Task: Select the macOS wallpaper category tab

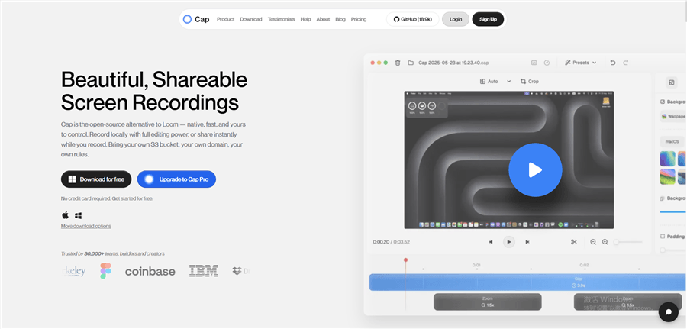Action: 672,141
